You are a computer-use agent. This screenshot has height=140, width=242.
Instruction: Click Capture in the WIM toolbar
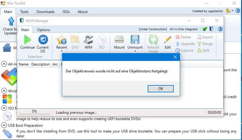(184, 50)
